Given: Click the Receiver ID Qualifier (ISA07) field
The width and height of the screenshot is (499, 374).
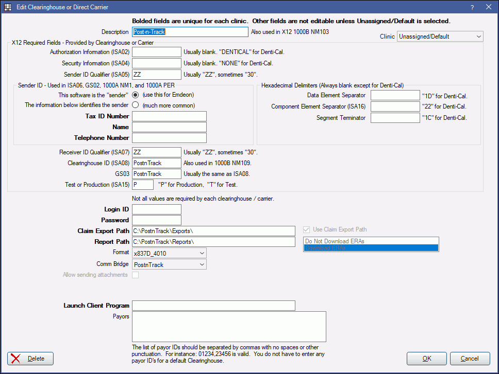Looking at the screenshot, I should pyautogui.click(x=157, y=152).
